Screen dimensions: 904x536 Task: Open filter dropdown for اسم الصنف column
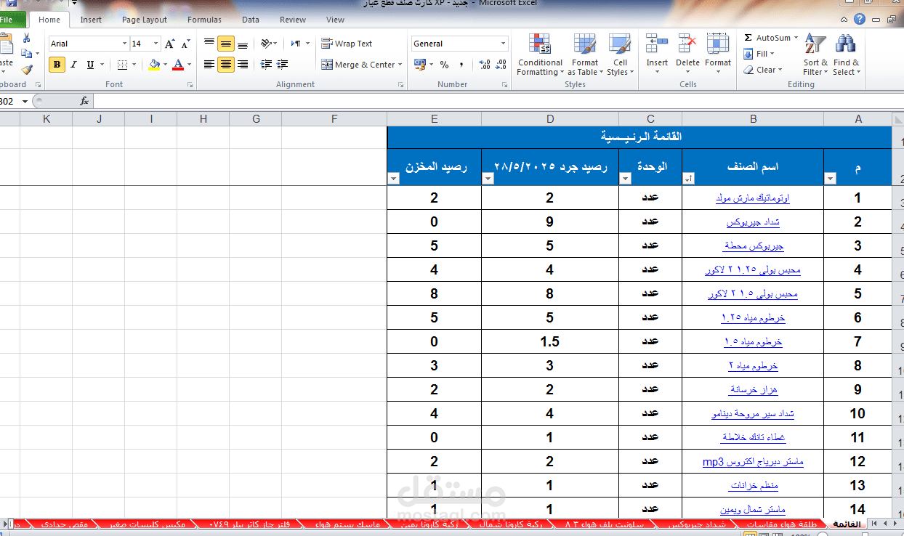click(x=689, y=179)
